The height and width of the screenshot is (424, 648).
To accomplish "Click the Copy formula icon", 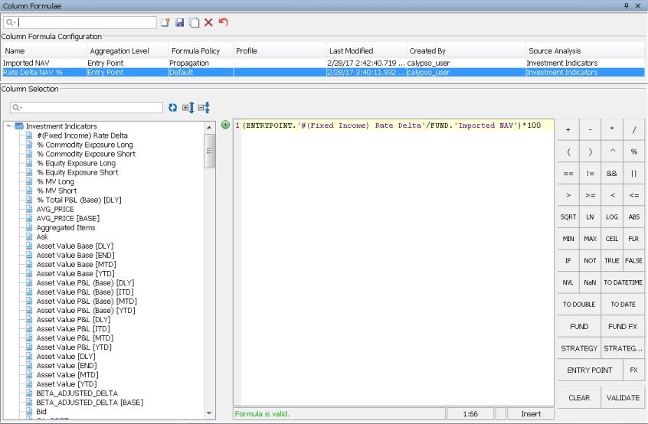I will point(194,22).
